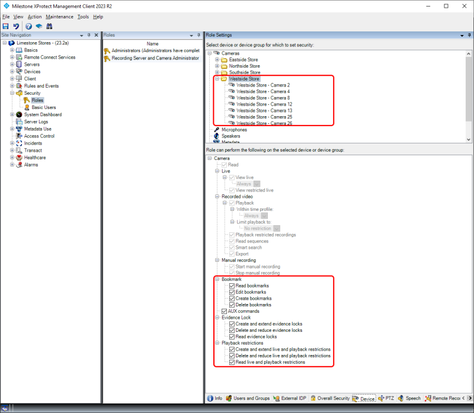Click the Alarms icon in navigation

tap(19, 165)
